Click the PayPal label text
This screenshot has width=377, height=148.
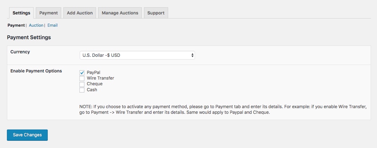click(x=93, y=72)
